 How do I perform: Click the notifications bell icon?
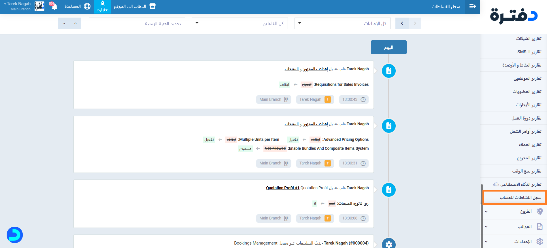(54, 6)
